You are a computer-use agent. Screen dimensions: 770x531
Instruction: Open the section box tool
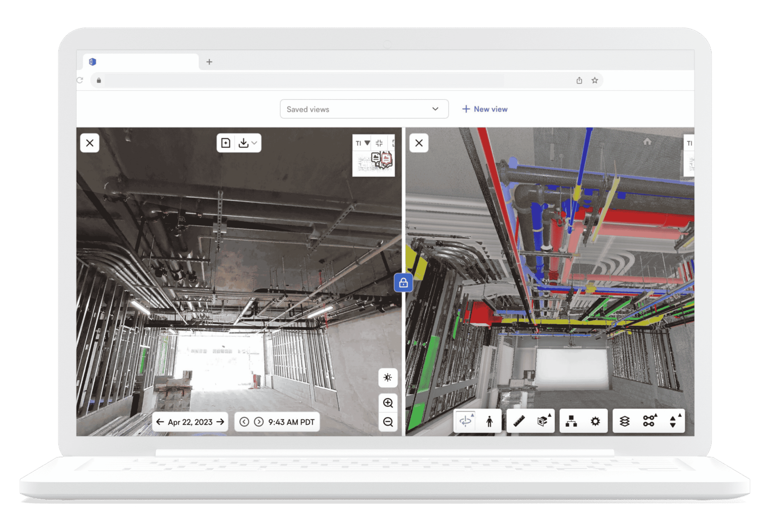(543, 421)
